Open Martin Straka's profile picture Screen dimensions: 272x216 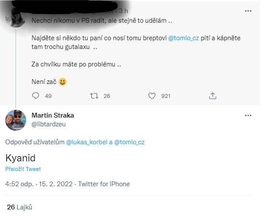[x=16, y=120]
